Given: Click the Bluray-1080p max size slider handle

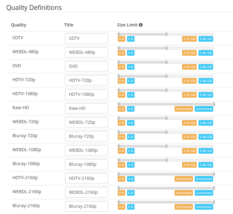Looking at the screenshot, I should (x=167, y=160).
